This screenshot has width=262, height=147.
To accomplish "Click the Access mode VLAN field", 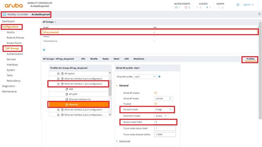I will pos(165,122).
